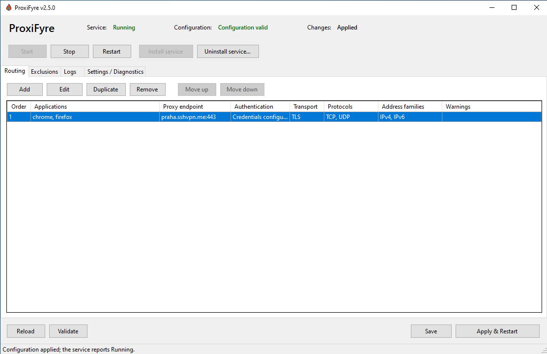Viewport: 547px width, 354px height.
Task: Click the Protocols column header
Action: coord(351,107)
